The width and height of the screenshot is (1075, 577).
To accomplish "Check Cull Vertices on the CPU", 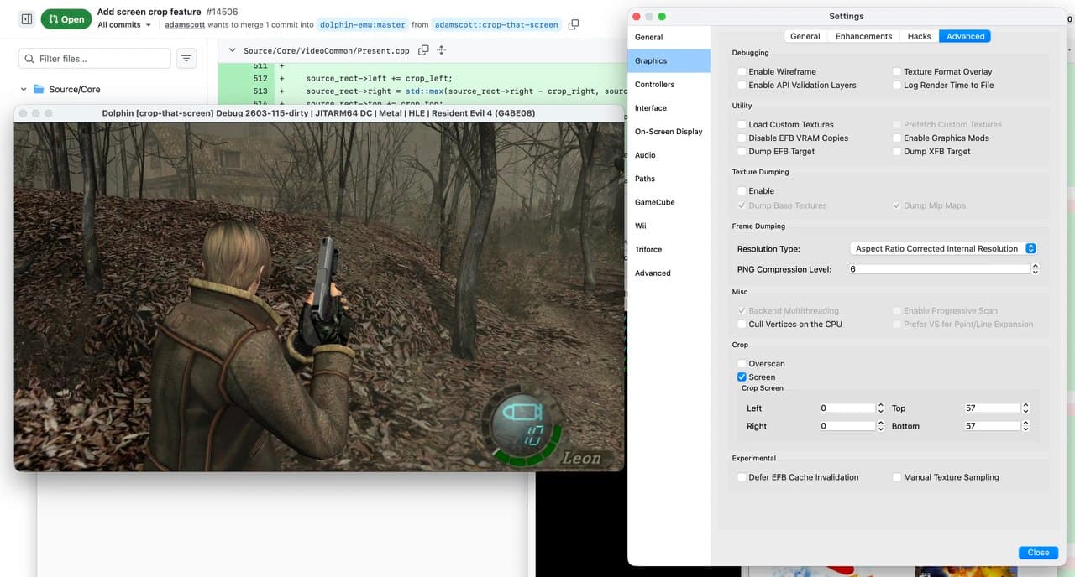I will (742, 325).
